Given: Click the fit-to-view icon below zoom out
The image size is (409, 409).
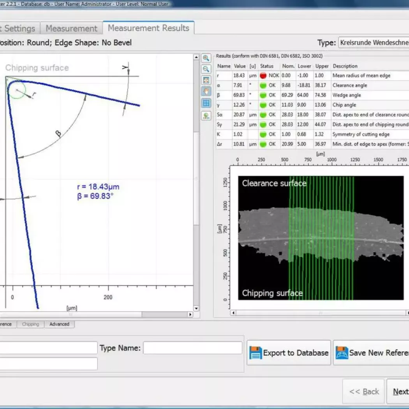Looking at the screenshot, I should (206, 80).
